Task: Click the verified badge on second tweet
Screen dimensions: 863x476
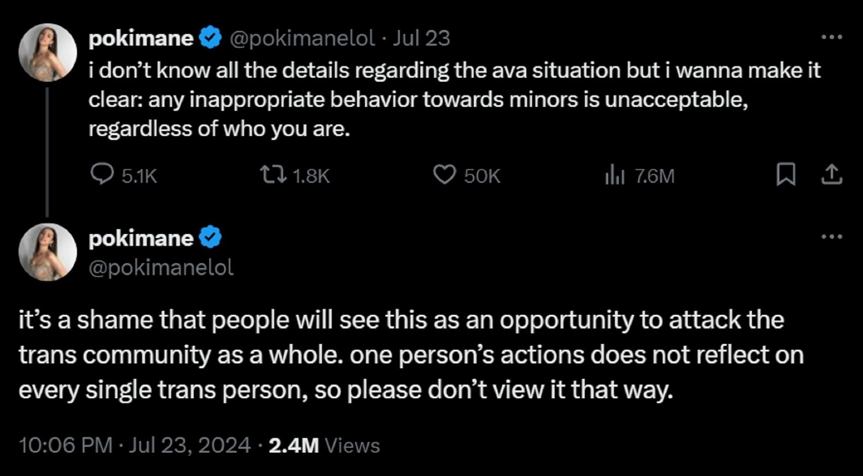Action: pyautogui.click(x=210, y=237)
